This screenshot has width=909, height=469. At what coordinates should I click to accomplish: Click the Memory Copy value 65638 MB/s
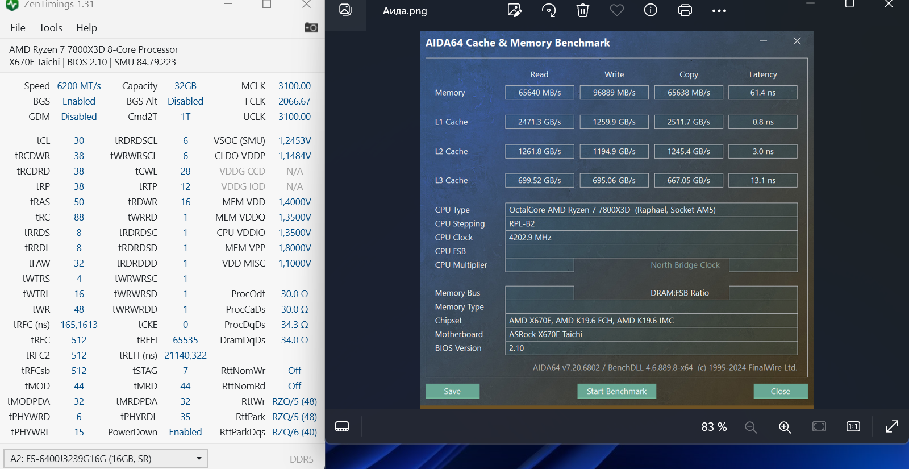[x=689, y=93]
